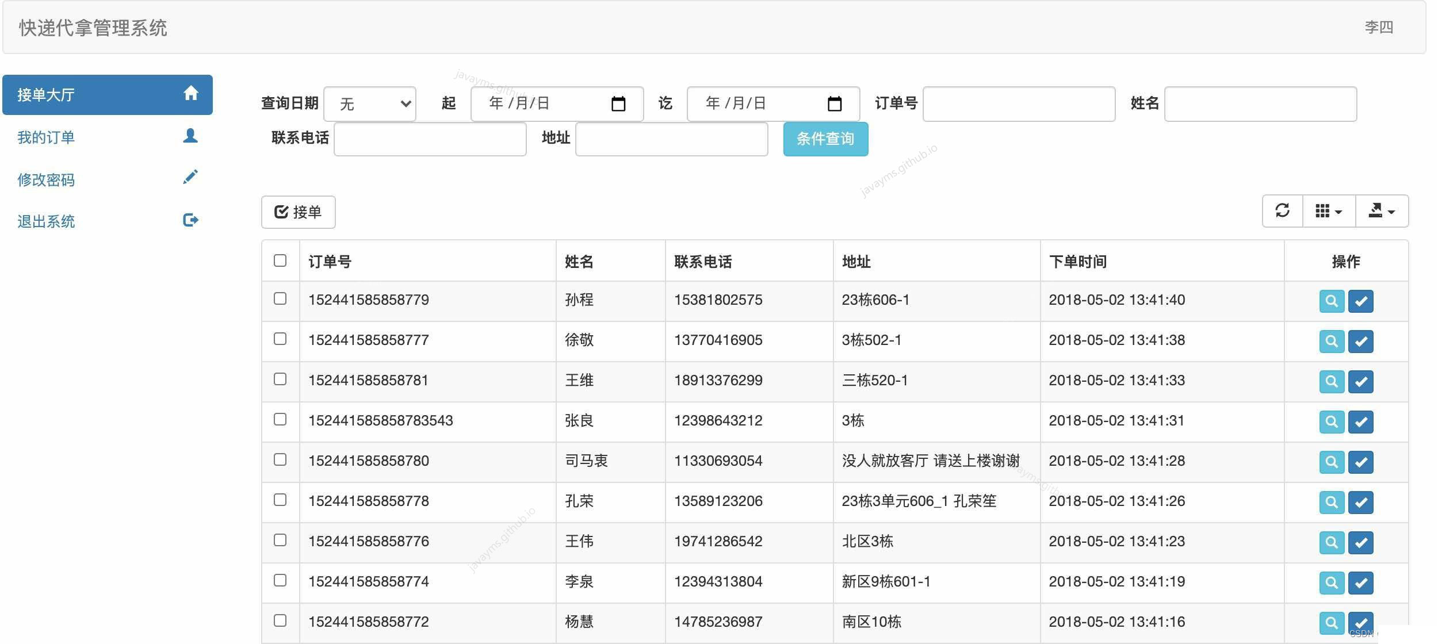The image size is (1438, 644).
Task: Switch to the 我的订单 section
Action: click(46, 137)
